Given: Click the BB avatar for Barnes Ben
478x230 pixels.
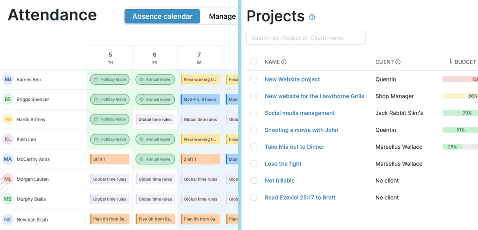Looking at the screenshot, I should (8, 79).
